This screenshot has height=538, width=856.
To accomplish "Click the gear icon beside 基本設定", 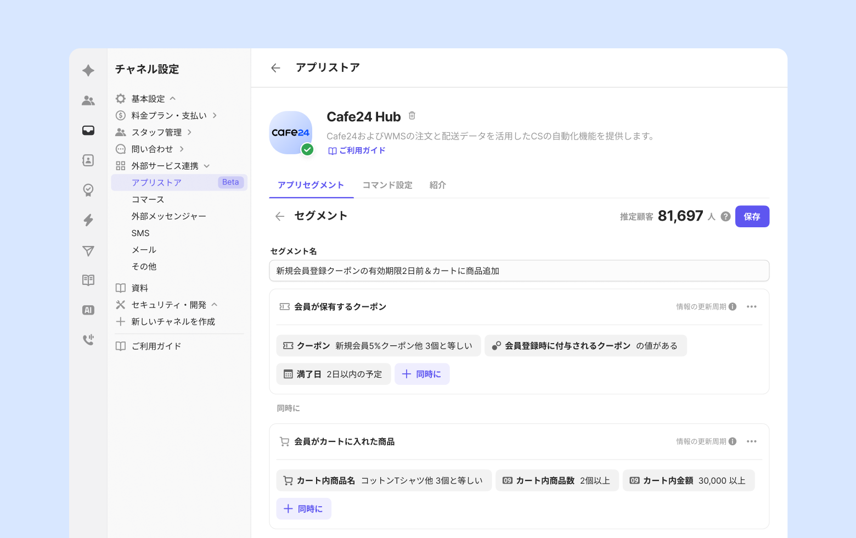I will (x=121, y=99).
